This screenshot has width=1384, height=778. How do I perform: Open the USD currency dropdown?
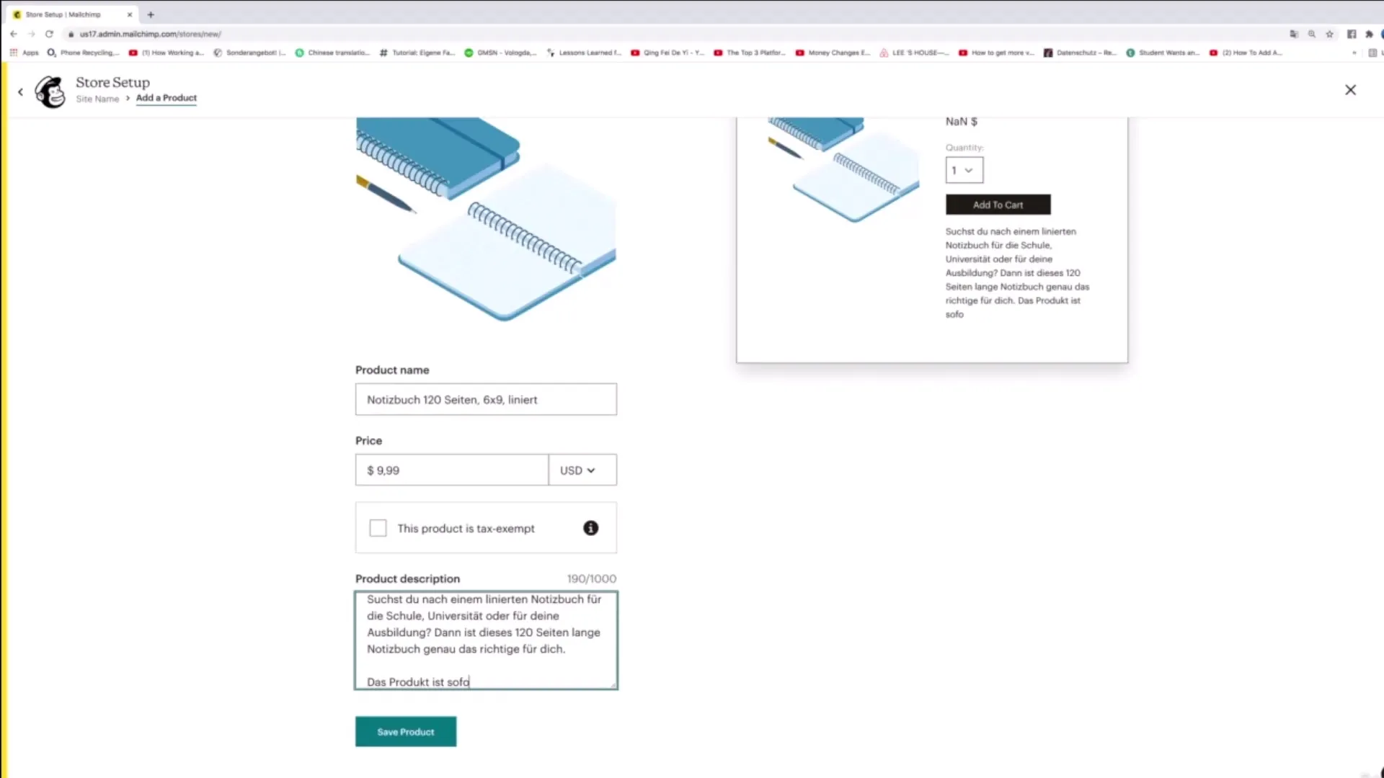click(582, 470)
